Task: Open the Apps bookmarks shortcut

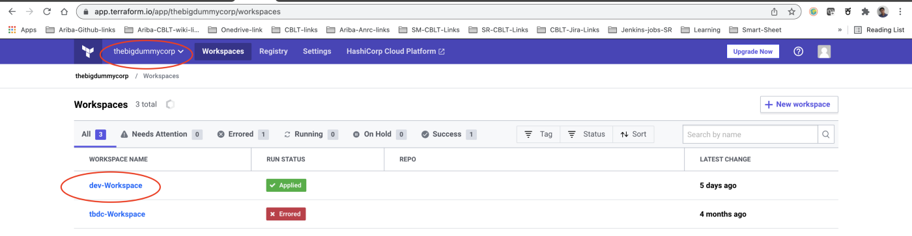Action: click(x=22, y=30)
